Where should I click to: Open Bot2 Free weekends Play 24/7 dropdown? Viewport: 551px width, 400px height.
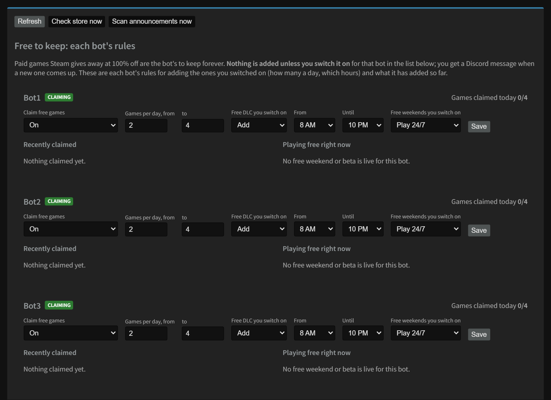click(x=426, y=229)
